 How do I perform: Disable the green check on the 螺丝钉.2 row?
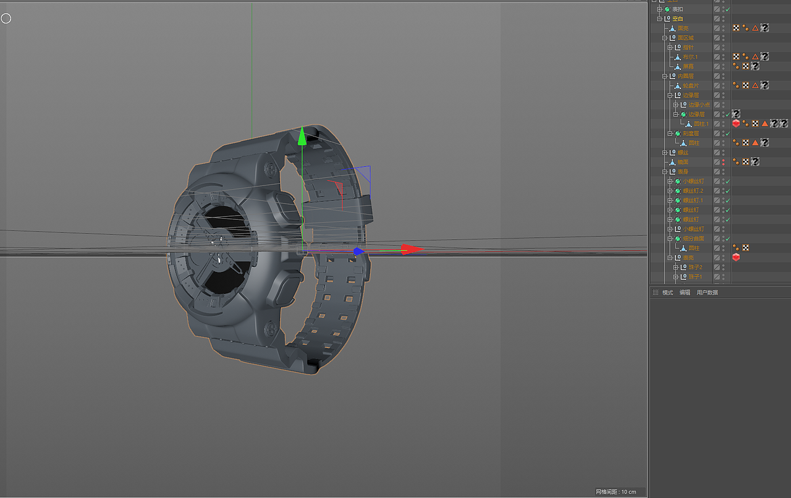(x=728, y=191)
